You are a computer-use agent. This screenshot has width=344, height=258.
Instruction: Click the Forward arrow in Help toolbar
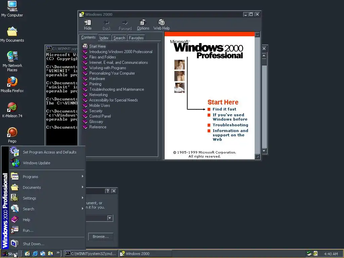click(125, 23)
